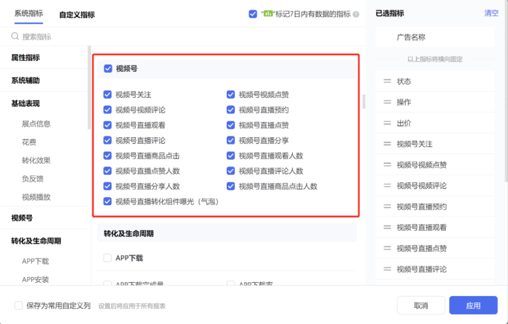The width and height of the screenshot is (508, 324).
Task: Jump to 展点信息 subcategory
Action: 36,124
